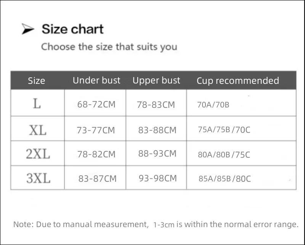Click the 73-77CM under bust cell
305x245 pixels.
96,130
